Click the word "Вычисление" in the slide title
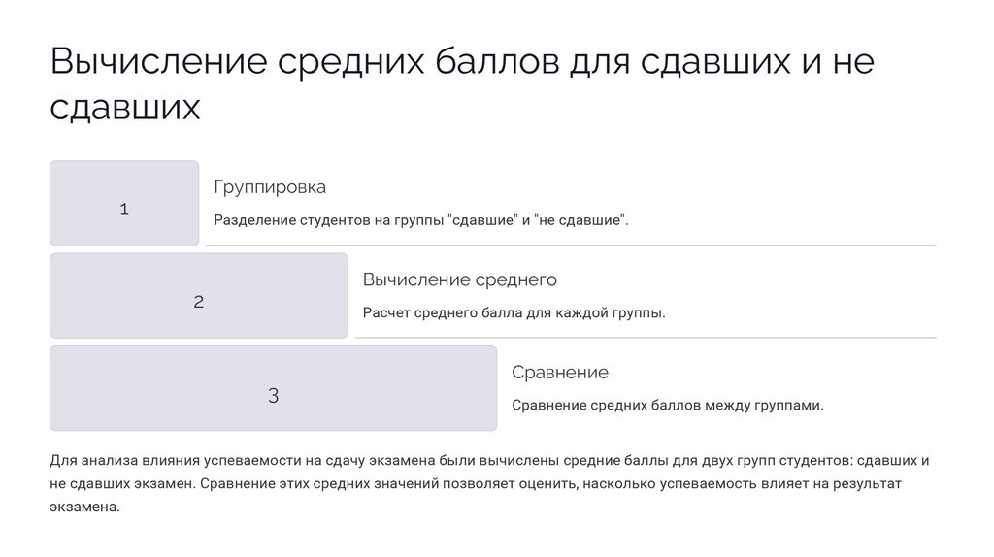The height and width of the screenshot is (557, 994). pos(158,64)
